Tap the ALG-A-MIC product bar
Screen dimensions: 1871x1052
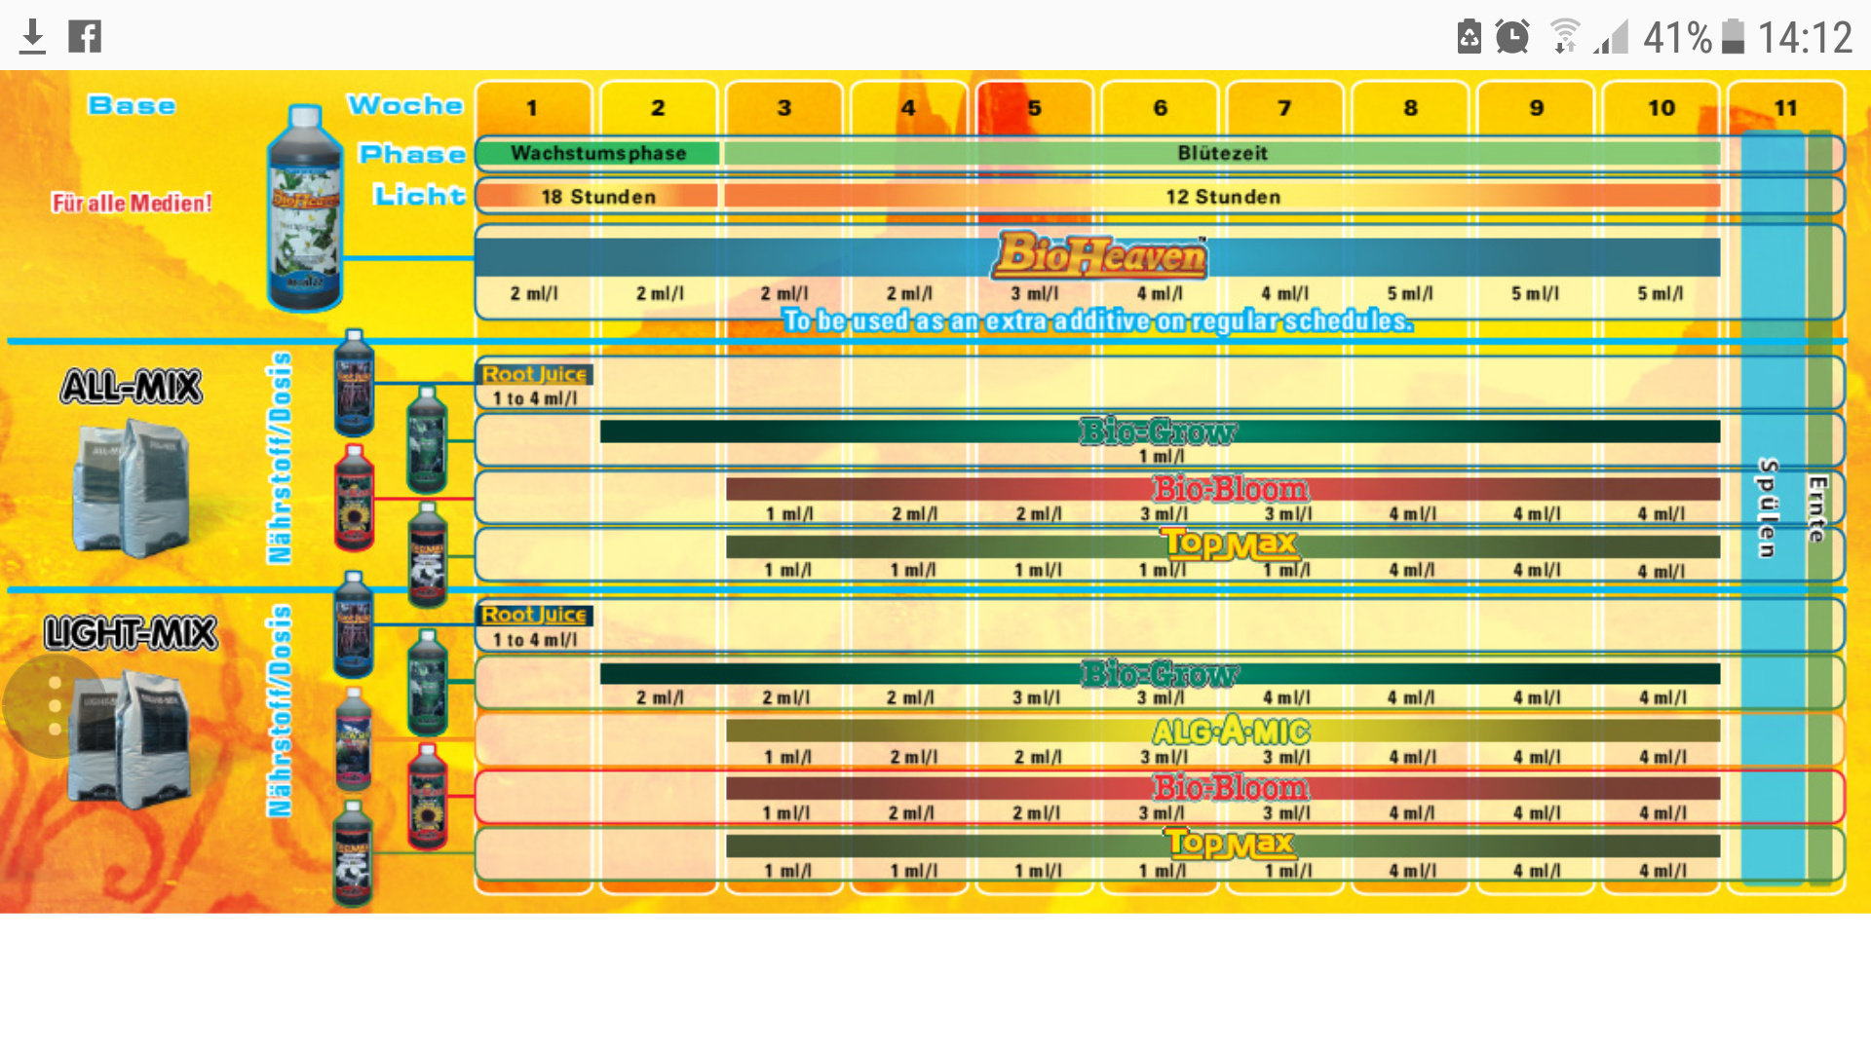[x=1231, y=731]
